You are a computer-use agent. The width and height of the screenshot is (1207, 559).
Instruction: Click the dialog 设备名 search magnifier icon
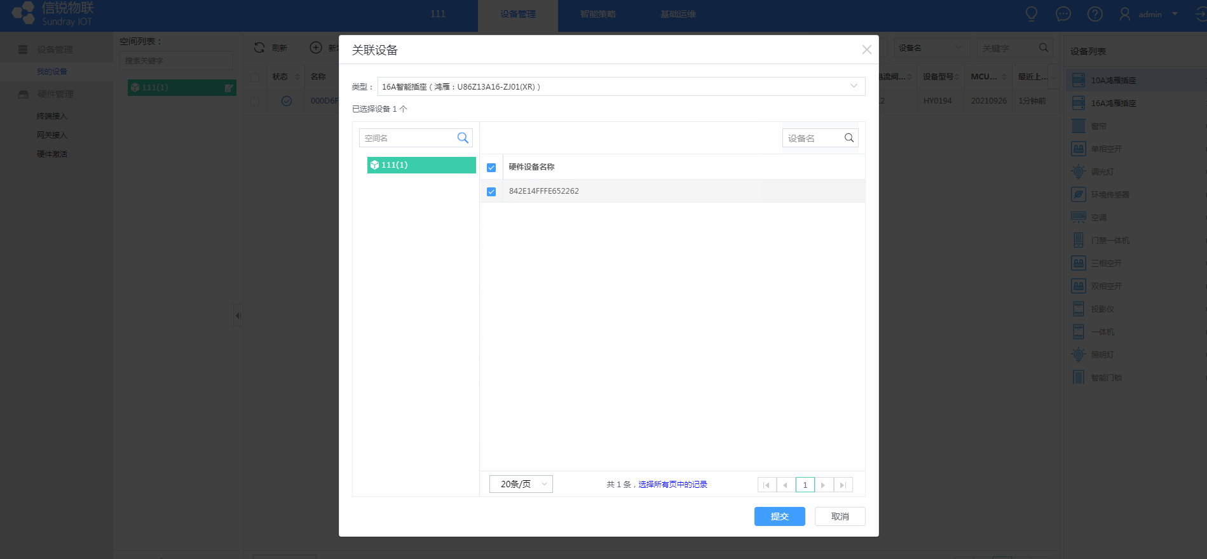pos(849,138)
